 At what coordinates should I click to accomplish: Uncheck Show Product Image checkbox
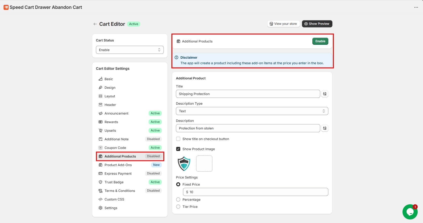coord(178,149)
